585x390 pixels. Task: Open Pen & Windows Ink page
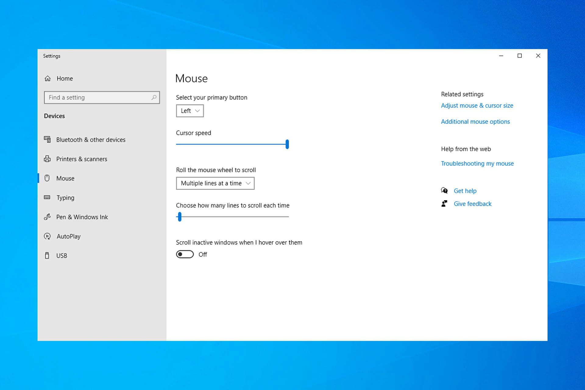tap(102, 217)
